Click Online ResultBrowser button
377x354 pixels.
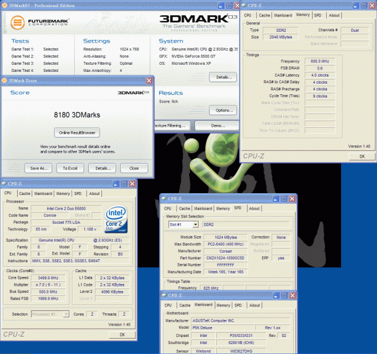pos(77,133)
